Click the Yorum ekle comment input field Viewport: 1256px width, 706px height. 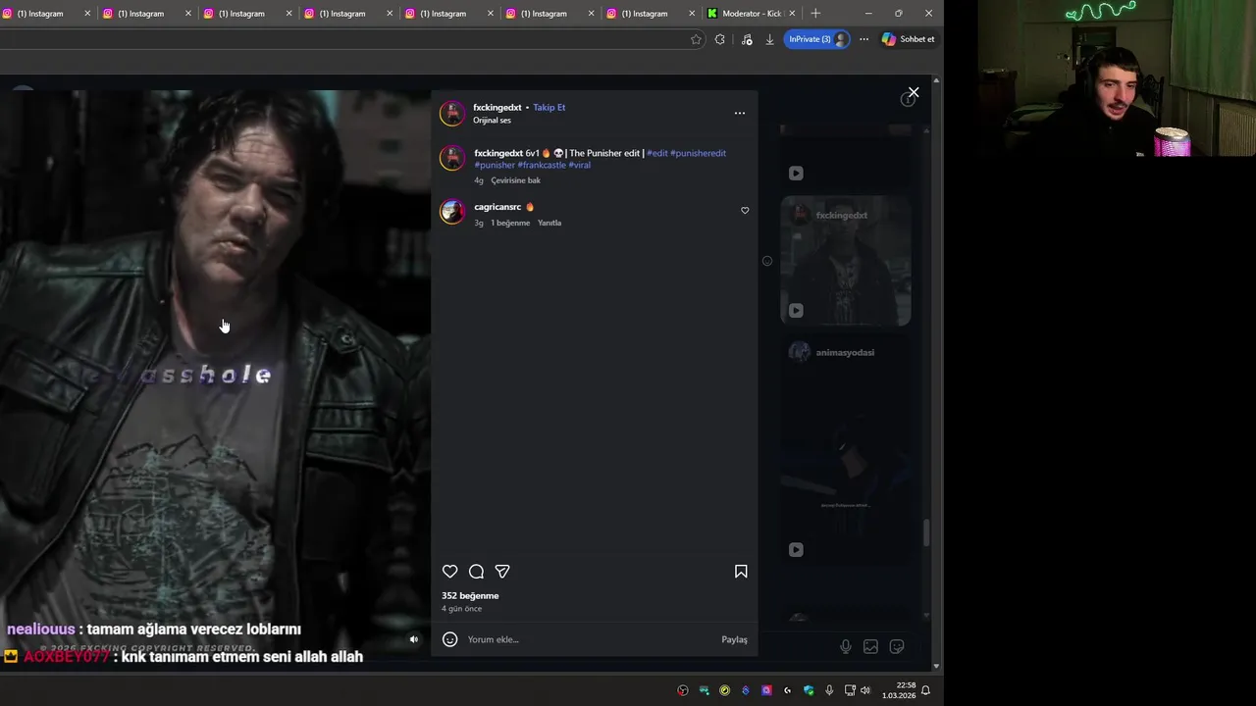[x=589, y=639]
